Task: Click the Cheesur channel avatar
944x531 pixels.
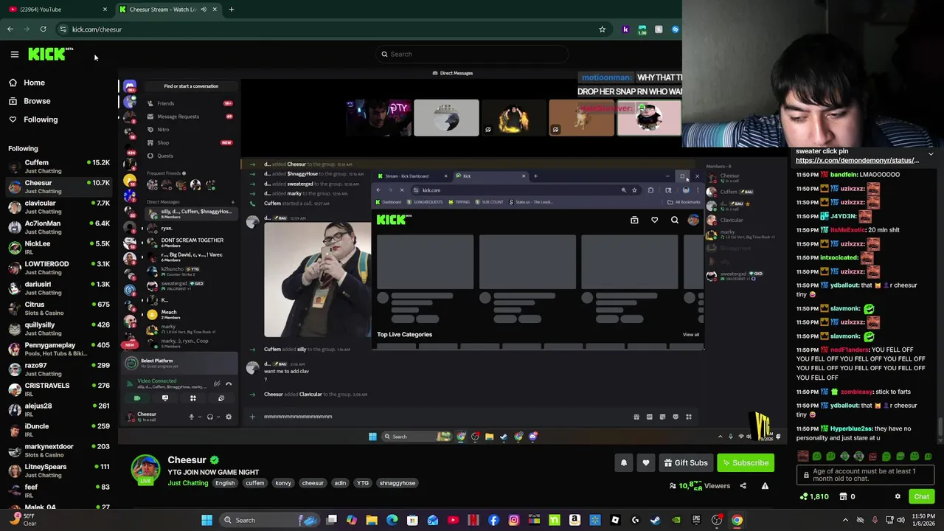Action: [x=145, y=470]
